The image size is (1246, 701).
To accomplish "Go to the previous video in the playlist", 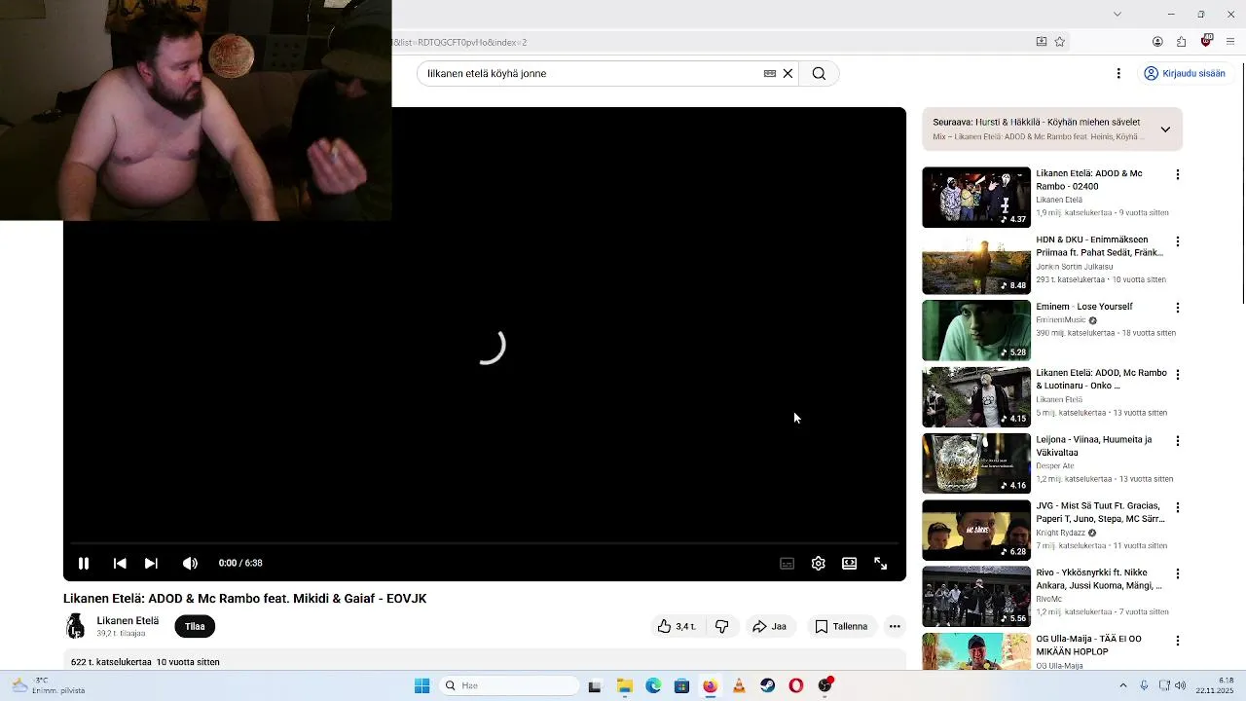I will pyautogui.click(x=120, y=563).
